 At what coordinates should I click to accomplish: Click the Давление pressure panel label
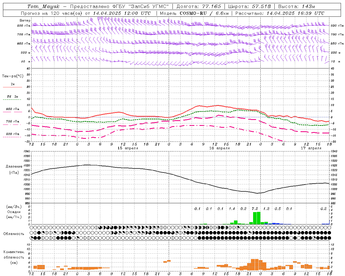(14, 167)
